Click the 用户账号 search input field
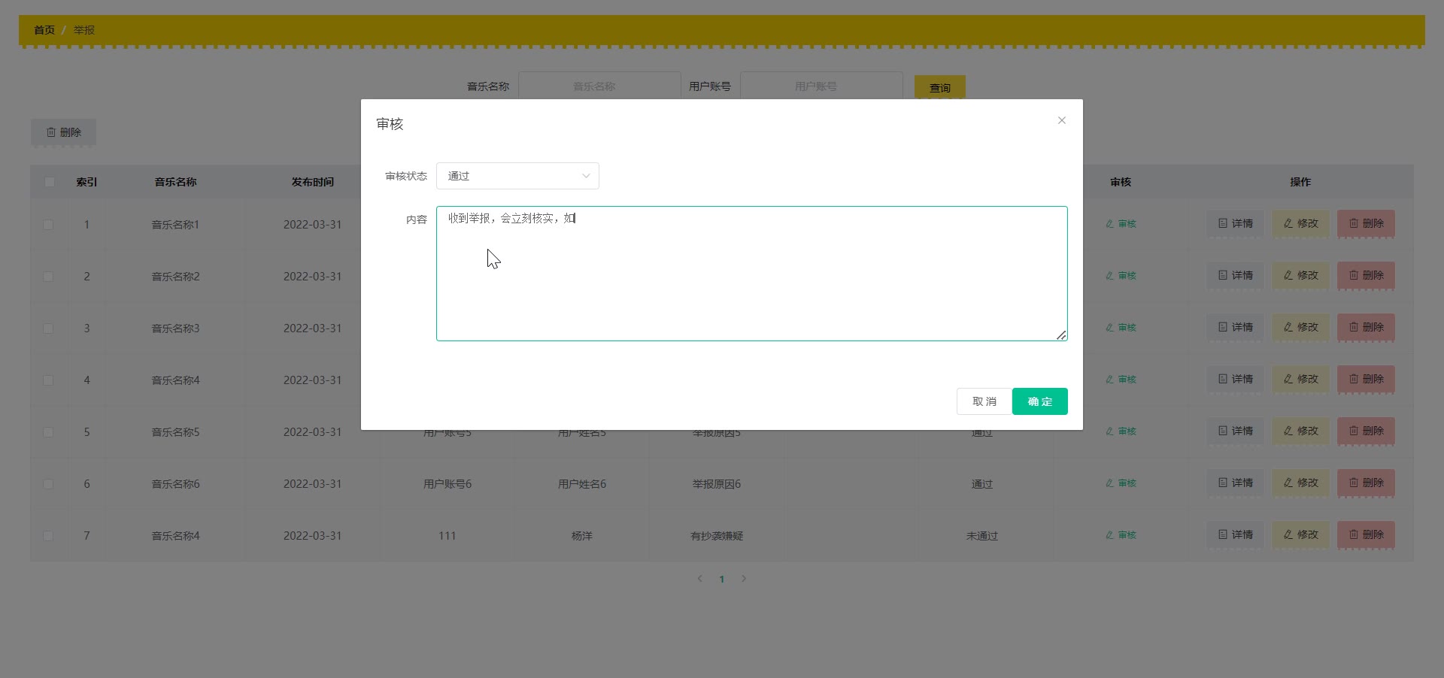 (x=821, y=86)
